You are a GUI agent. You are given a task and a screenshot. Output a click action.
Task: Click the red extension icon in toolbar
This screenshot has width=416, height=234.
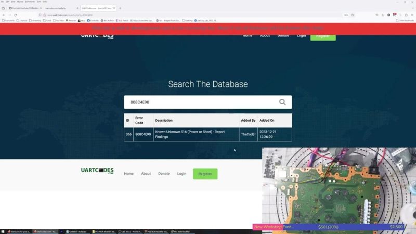tap(395, 15)
